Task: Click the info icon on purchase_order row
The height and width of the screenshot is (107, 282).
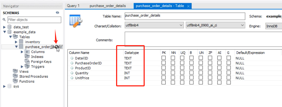Action: [x=52, y=47]
